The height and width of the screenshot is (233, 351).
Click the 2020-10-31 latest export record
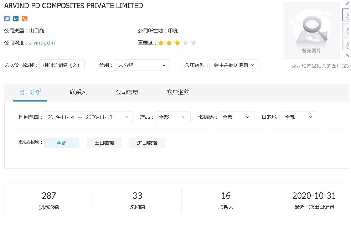[314, 200]
